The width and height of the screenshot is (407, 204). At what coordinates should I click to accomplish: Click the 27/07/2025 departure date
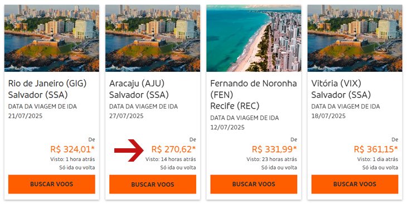click(x=127, y=116)
